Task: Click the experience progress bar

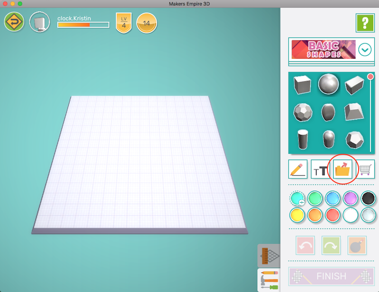Action: coord(83,25)
